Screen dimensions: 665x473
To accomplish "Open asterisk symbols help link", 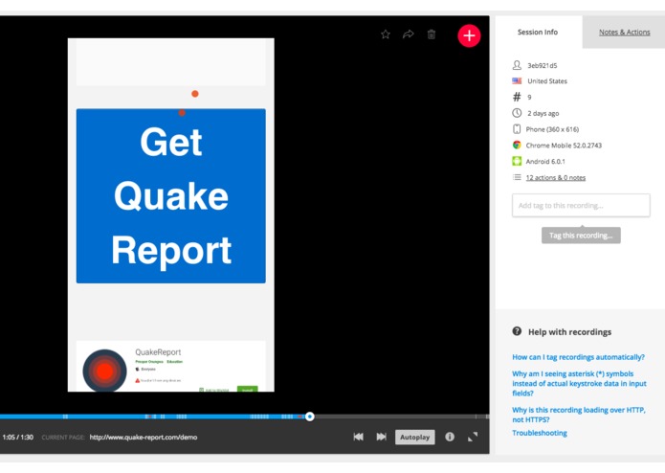I will pos(579,384).
